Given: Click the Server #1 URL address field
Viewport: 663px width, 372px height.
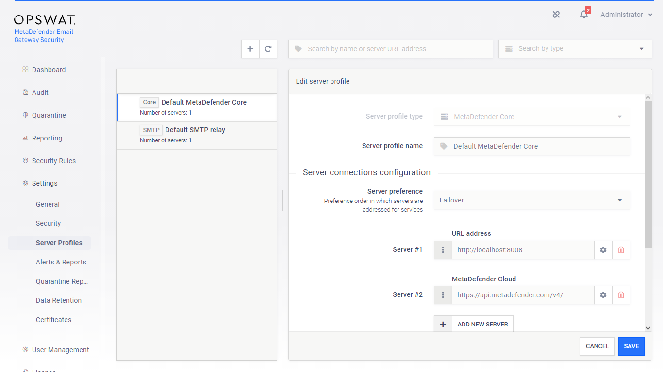Looking at the screenshot, I should pos(523,250).
